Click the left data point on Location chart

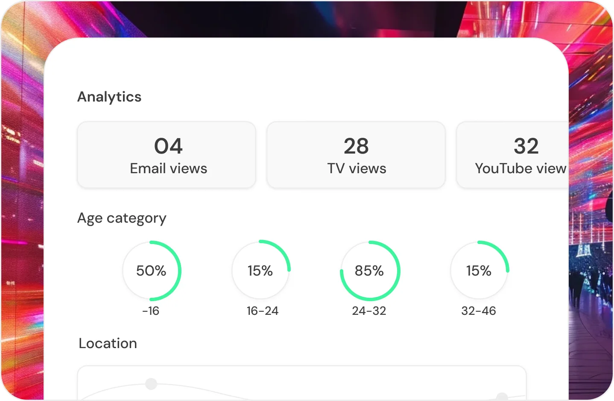[x=151, y=384]
